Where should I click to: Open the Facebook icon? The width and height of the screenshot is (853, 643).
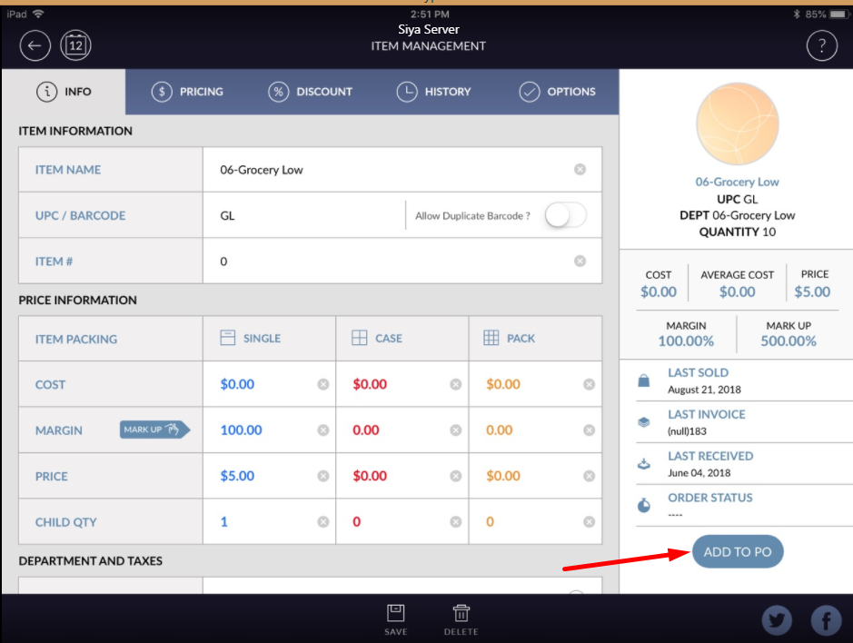coord(826,620)
